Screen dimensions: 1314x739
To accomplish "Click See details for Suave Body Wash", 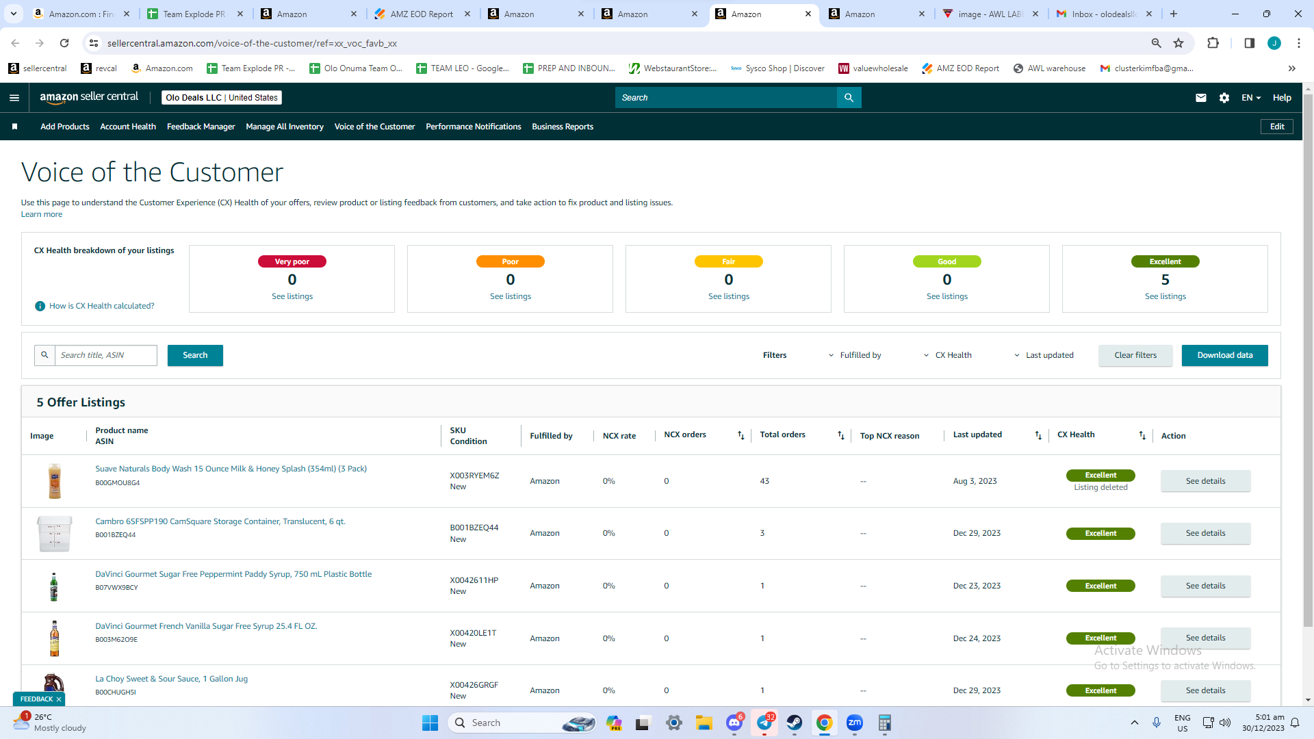I will point(1206,481).
